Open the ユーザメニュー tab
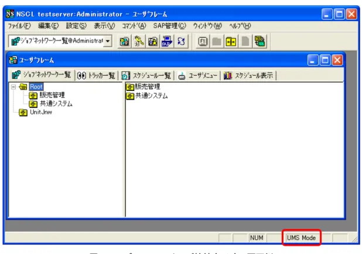 click(198, 75)
